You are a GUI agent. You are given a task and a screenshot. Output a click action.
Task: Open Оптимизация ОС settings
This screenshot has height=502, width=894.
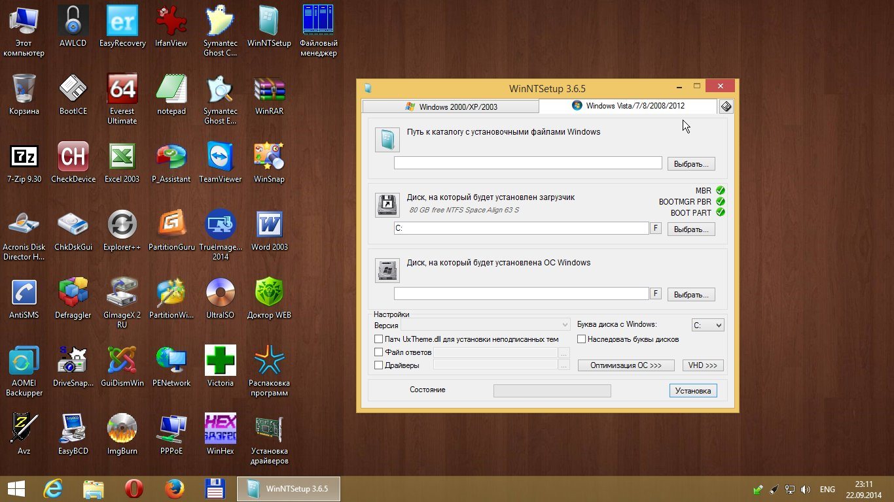(626, 365)
